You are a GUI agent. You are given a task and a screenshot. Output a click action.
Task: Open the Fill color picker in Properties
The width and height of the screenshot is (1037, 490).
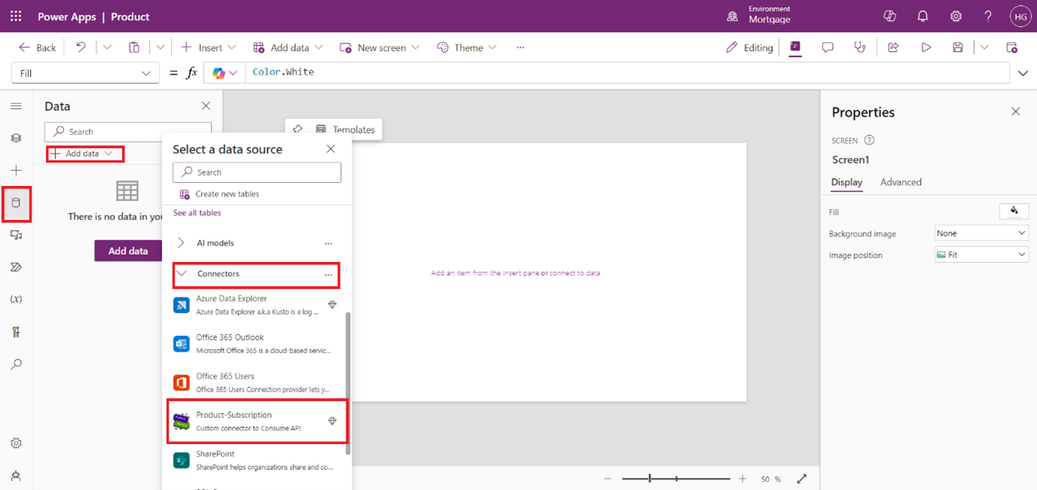pyautogui.click(x=1014, y=211)
